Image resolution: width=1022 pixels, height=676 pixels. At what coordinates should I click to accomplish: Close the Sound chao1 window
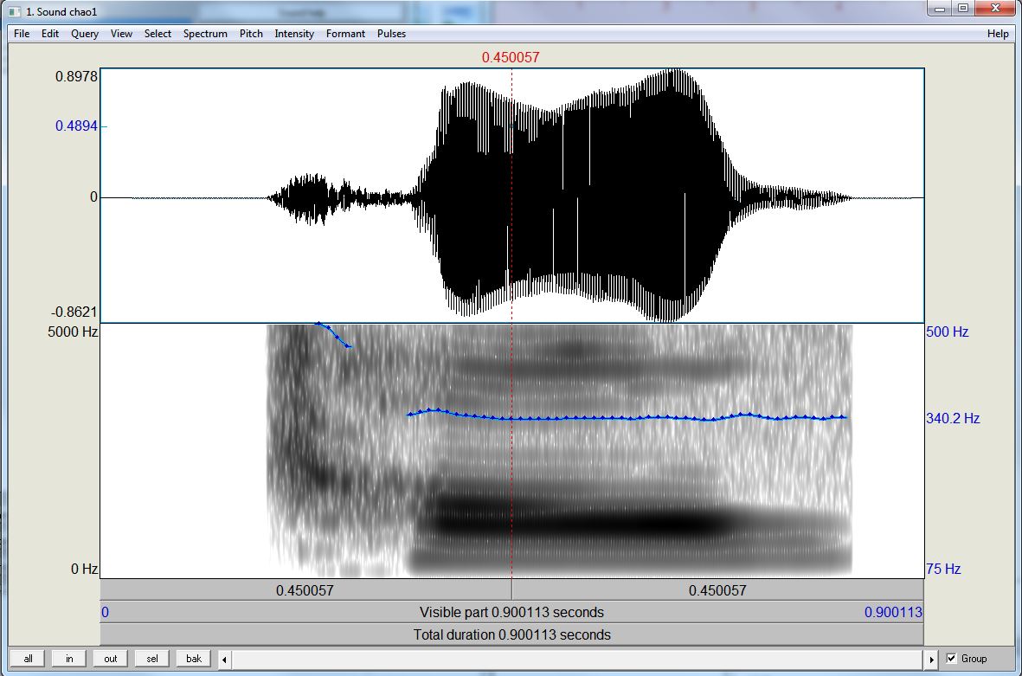pos(995,9)
